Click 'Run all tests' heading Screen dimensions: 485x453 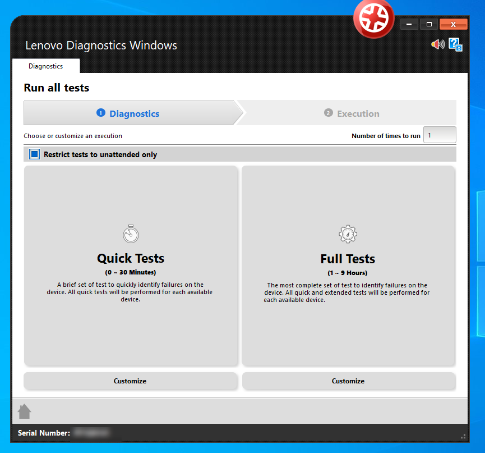pos(57,88)
